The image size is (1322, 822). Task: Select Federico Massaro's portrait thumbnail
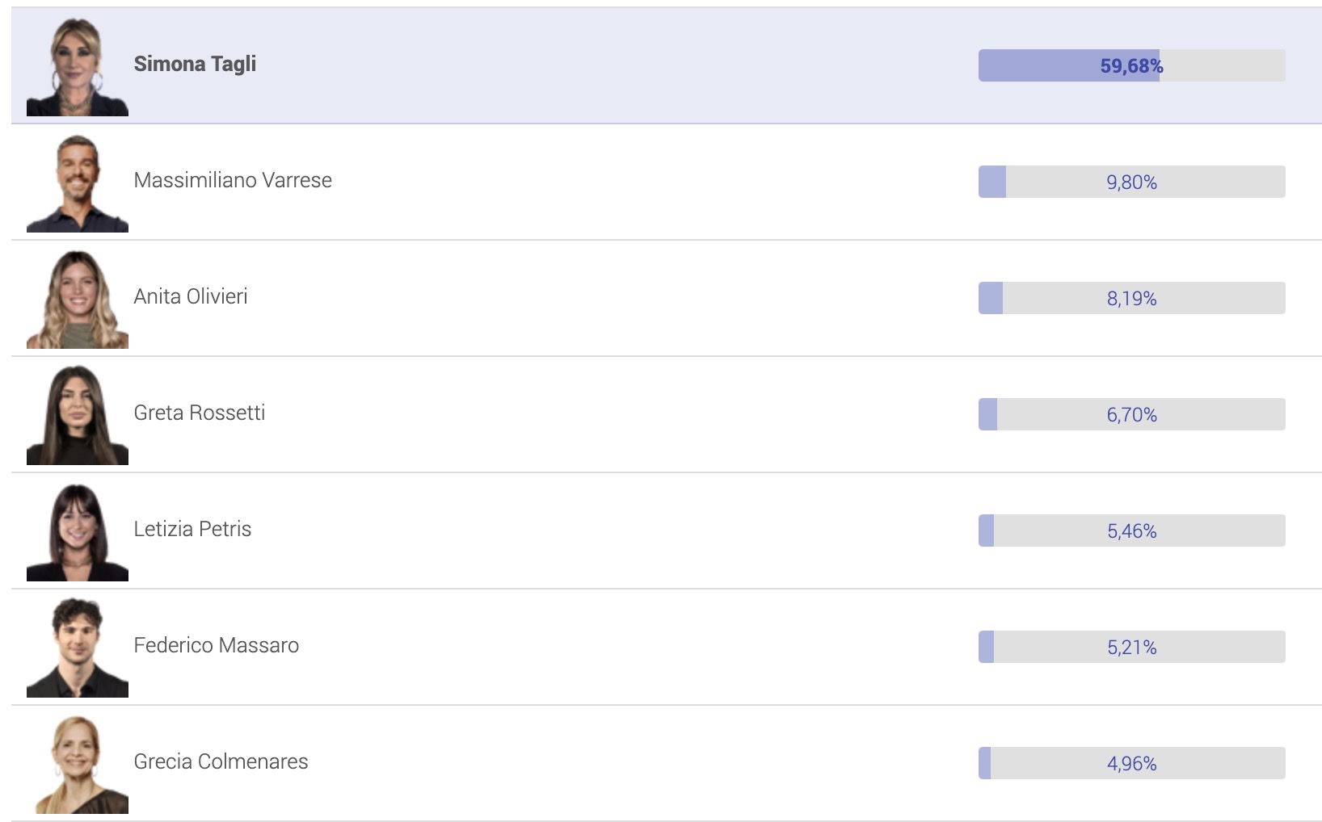point(78,648)
